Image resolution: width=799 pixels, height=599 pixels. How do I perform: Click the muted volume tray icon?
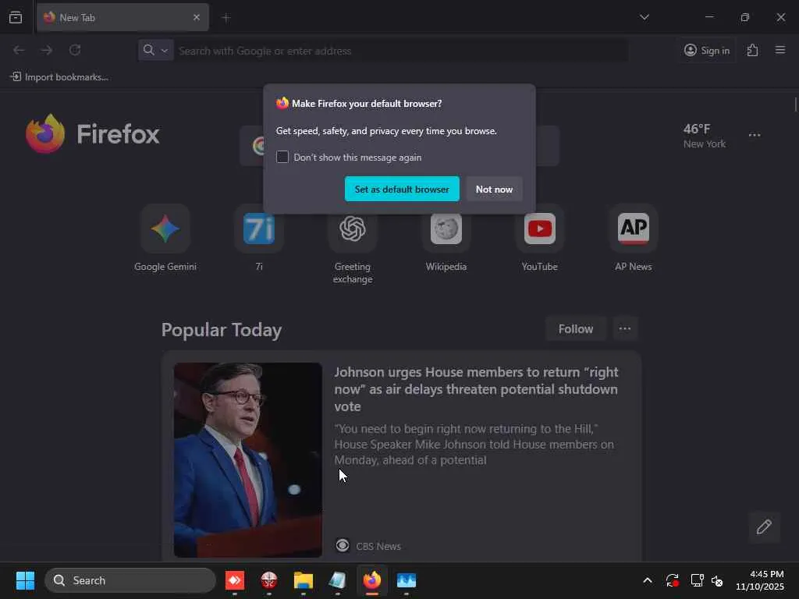click(717, 580)
